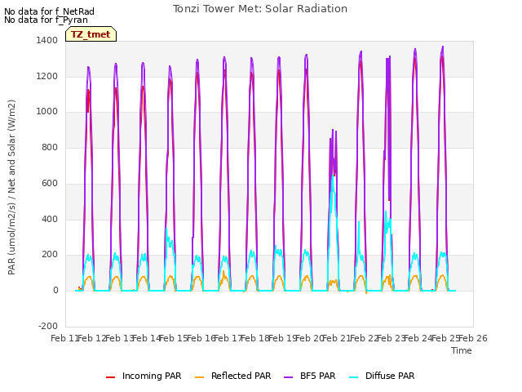Click the 200 y-axis tick label

50,255
